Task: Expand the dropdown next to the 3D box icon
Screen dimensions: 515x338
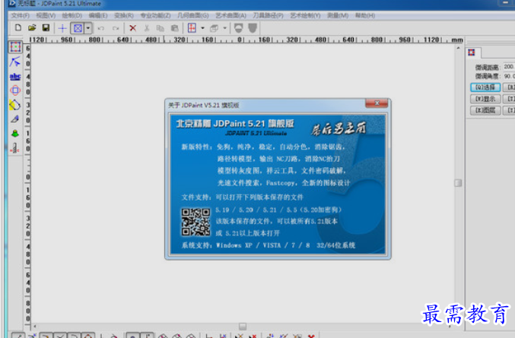Action: (225, 28)
